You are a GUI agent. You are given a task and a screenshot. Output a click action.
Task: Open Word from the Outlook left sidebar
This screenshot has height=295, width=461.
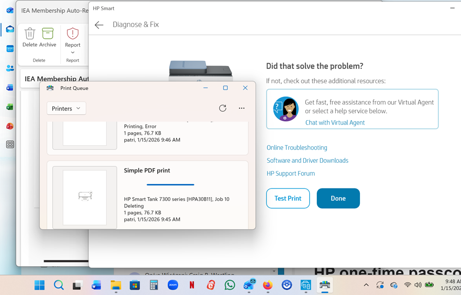[x=10, y=88]
